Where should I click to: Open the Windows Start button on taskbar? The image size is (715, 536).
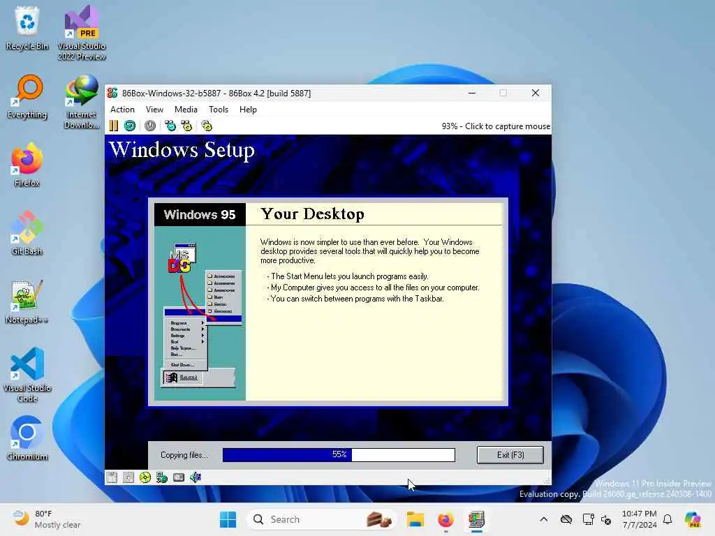[x=228, y=519]
